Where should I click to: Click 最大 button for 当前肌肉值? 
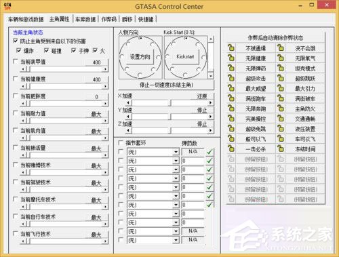click(96, 132)
